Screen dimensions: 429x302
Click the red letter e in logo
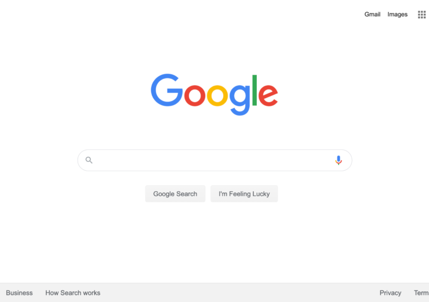(x=268, y=95)
